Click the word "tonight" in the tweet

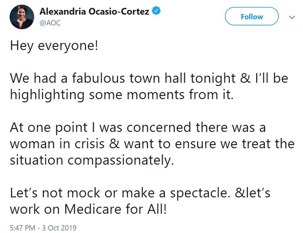tap(213, 78)
